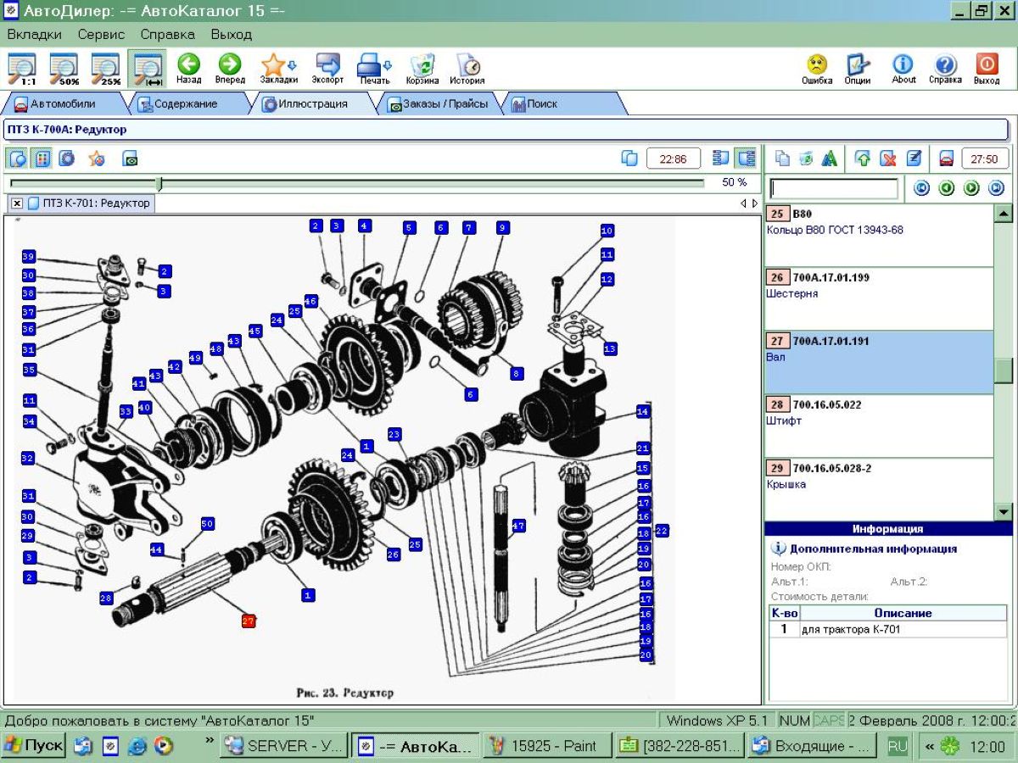Close the ПТЗ К-701: Редуктор document tab
This screenshot has height=763, width=1018.
[17, 203]
